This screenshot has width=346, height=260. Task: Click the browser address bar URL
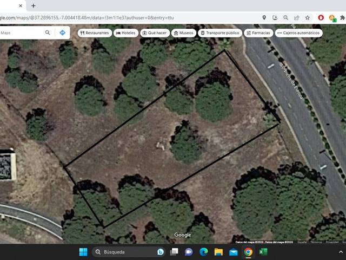[x=87, y=18]
